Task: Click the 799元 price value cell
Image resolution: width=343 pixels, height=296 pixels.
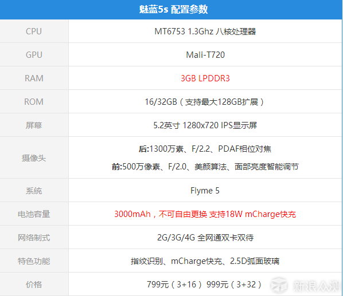Action: click(205, 285)
